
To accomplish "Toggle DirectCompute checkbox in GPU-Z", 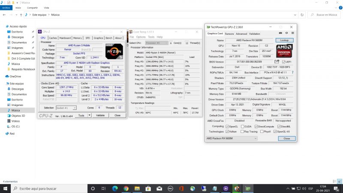I will [x=256, y=127].
